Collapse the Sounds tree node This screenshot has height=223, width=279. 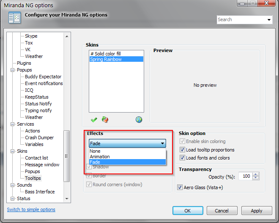[13, 185]
